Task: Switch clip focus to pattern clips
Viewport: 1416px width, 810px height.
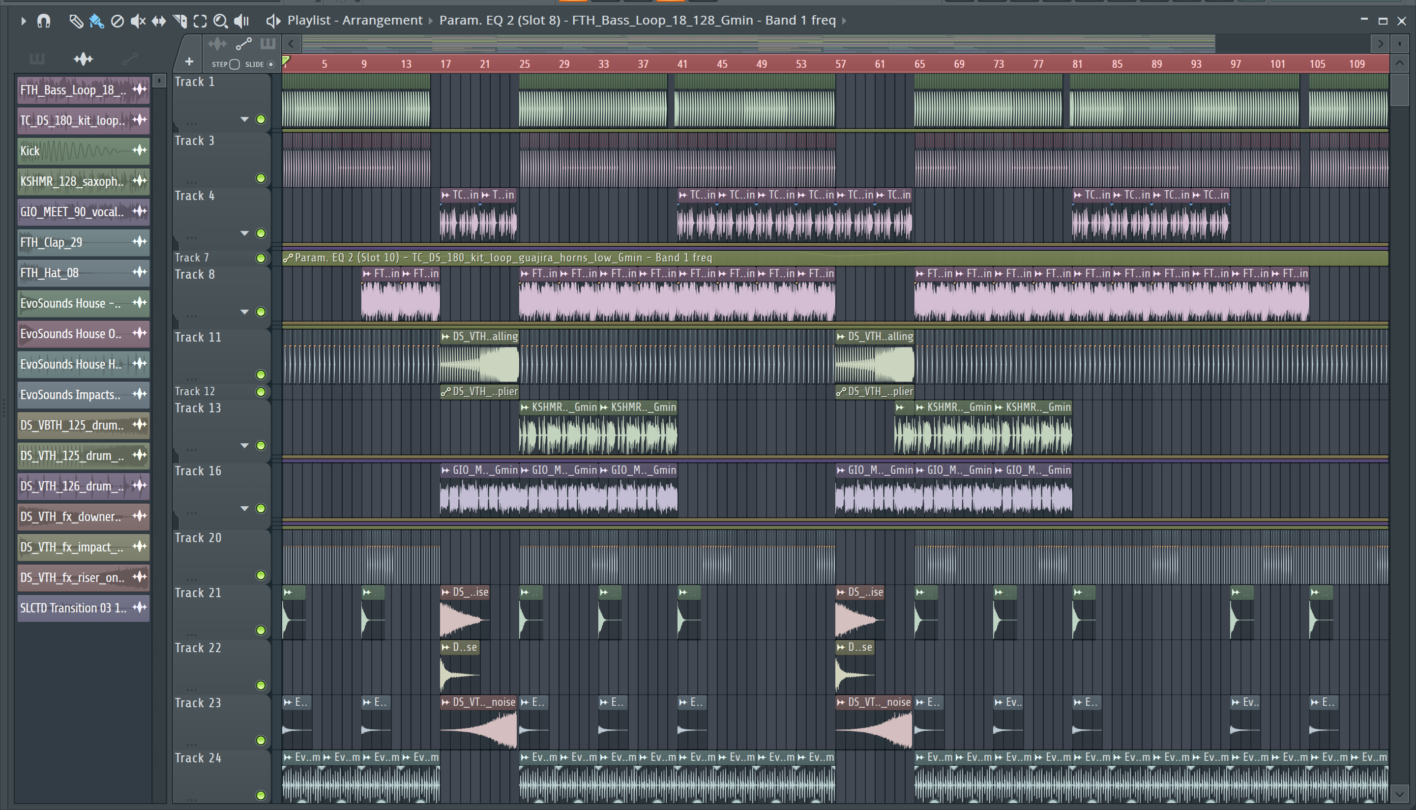Action: 267,44
